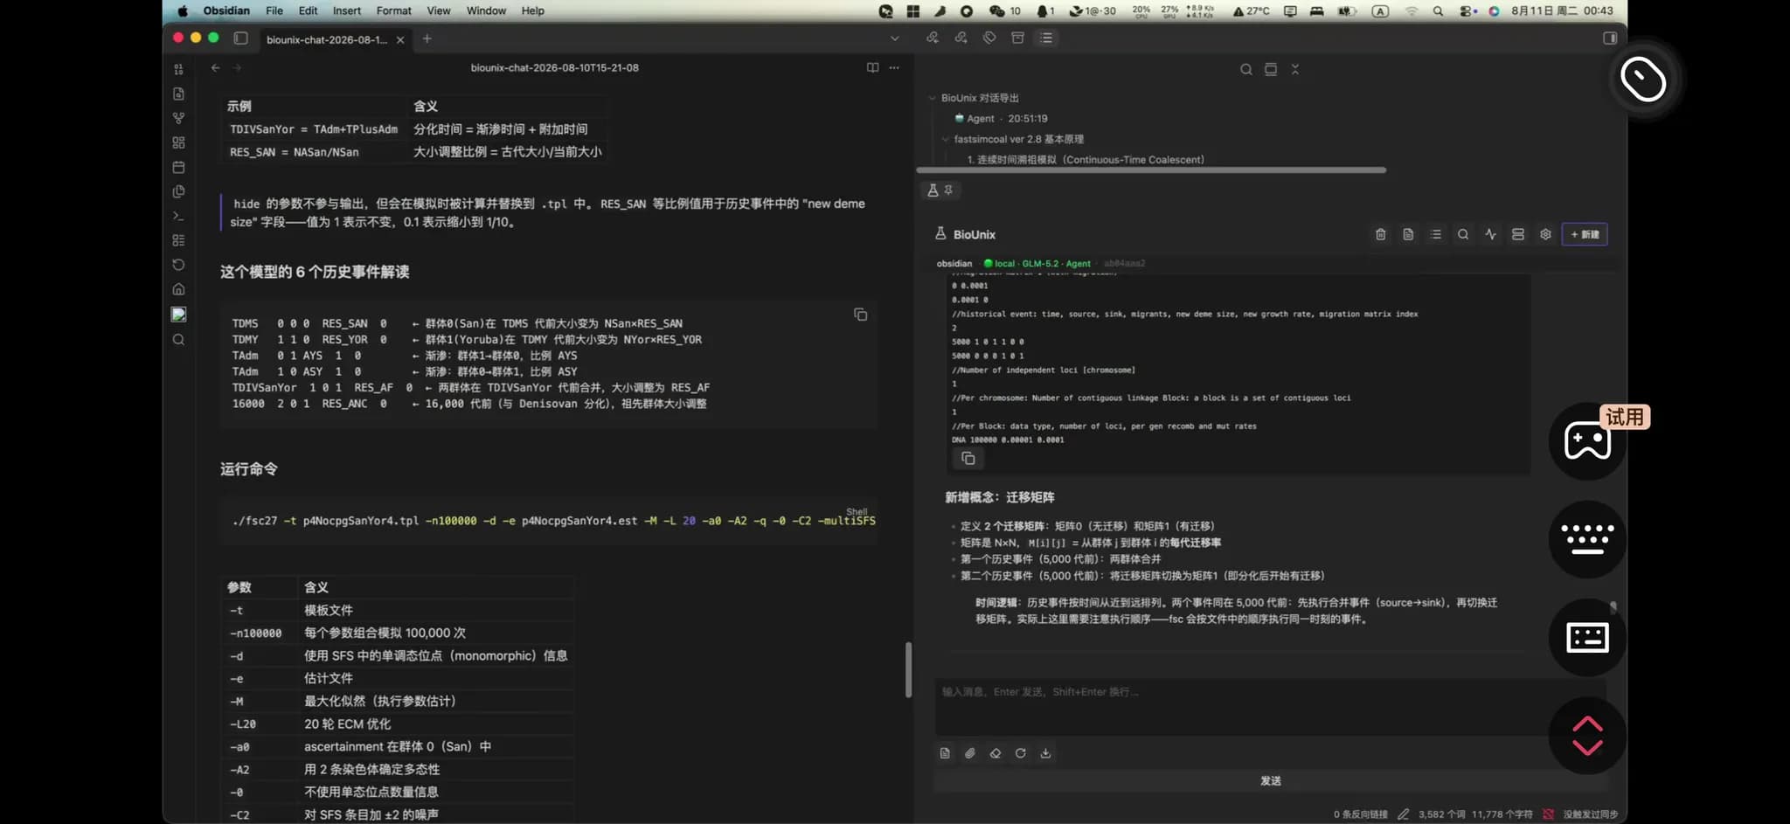Viewport: 1790px width, 824px height.
Task: Open sidebar calendar daily note icon
Action: (x=178, y=167)
